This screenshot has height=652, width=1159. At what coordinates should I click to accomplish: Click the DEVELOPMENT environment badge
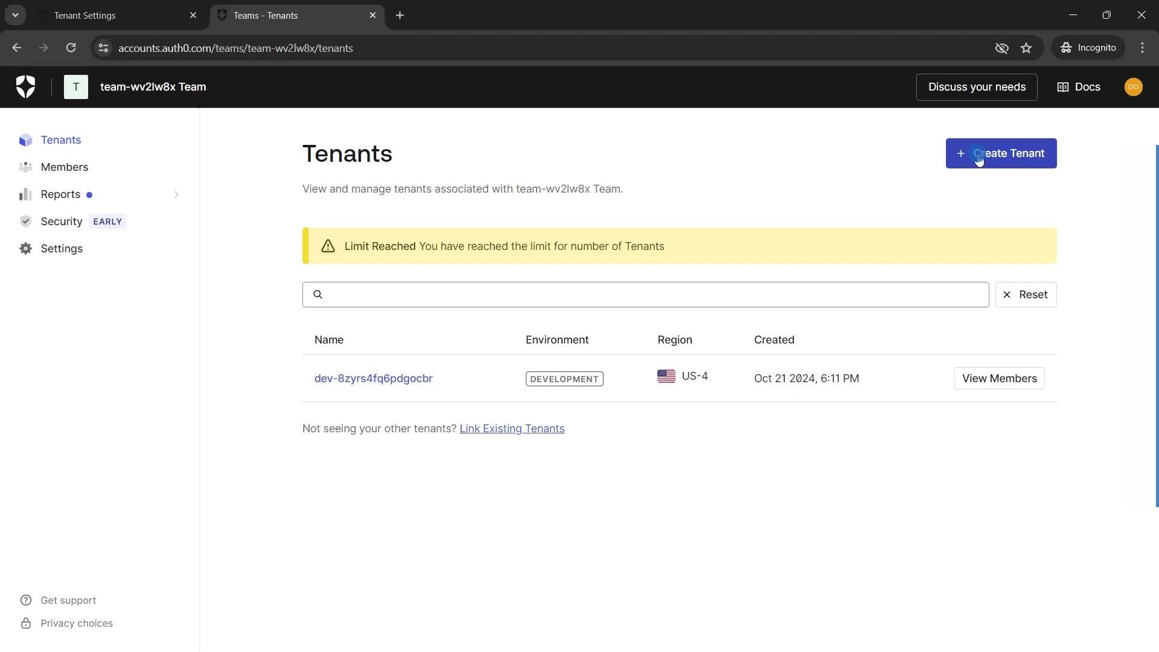(x=564, y=379)
